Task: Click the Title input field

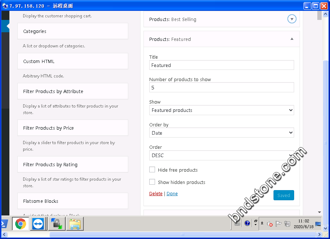Action: (221, 65)
